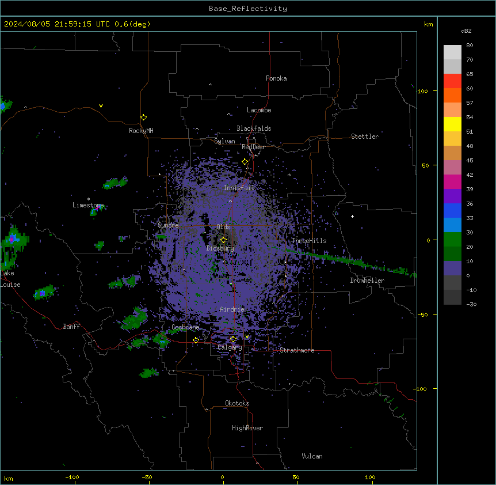Screen dimensions: 496x485
Task: Click the Limestone label
Action: (x=88, y=205)
